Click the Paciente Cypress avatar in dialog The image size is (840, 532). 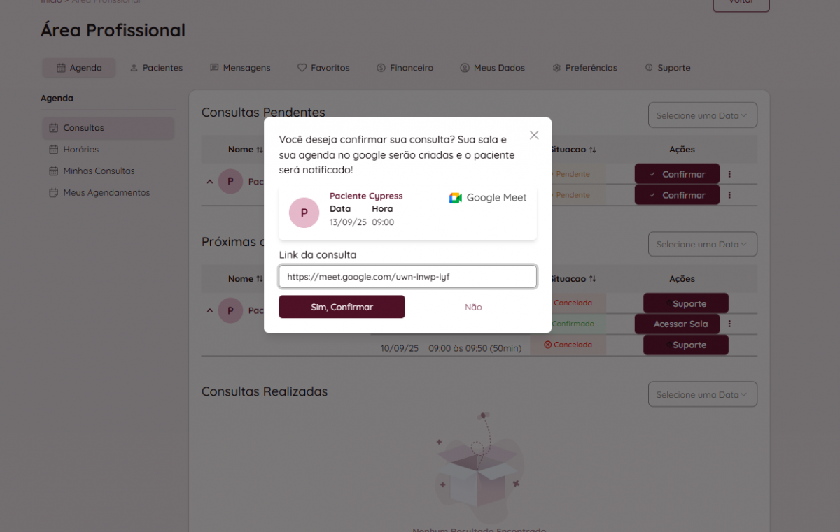coord(304,213)
